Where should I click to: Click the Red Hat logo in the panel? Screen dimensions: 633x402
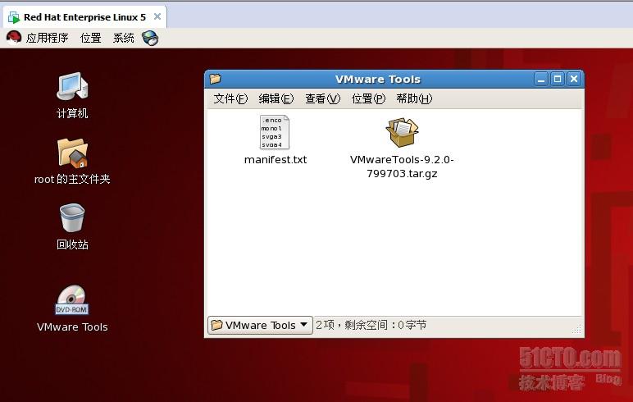tap(13, 38)
